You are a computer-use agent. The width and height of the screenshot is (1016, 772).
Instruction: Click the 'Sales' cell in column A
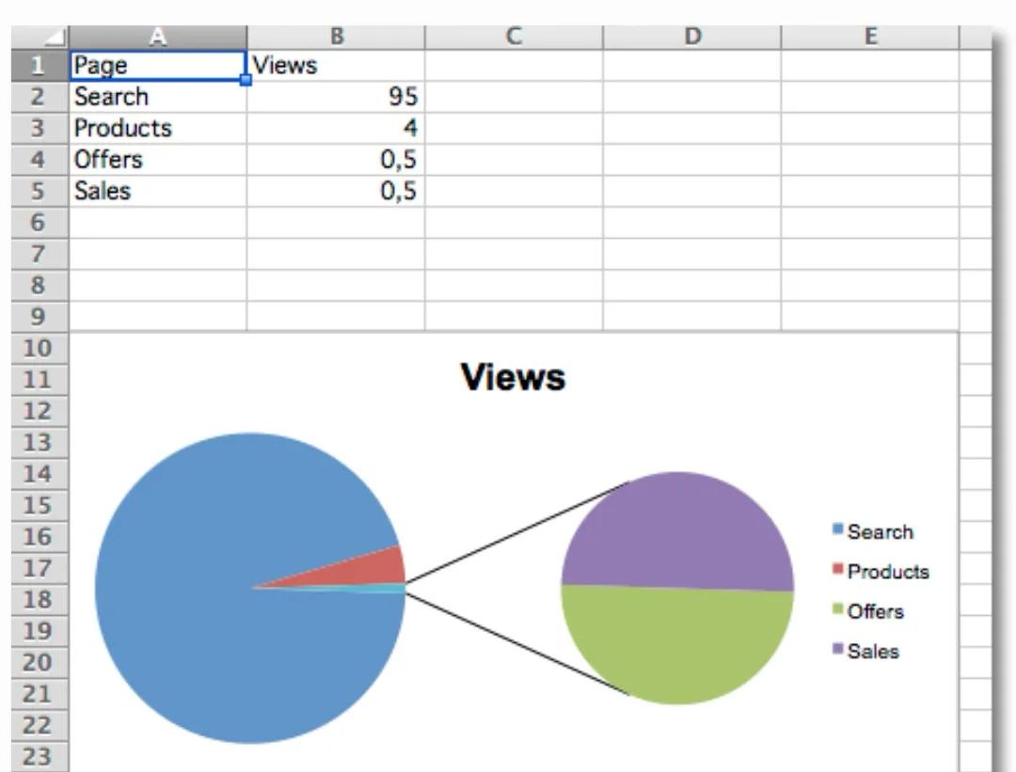pyautogui.click(x=157, y=191)
